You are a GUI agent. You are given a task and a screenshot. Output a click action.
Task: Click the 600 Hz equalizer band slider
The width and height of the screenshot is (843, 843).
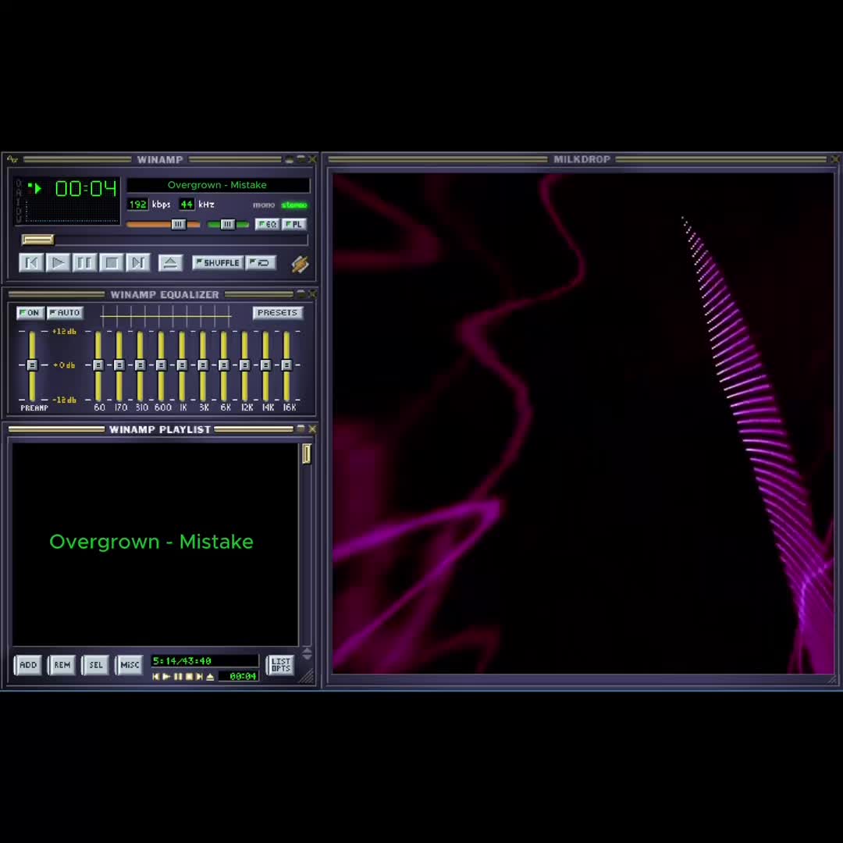[162, 365]
